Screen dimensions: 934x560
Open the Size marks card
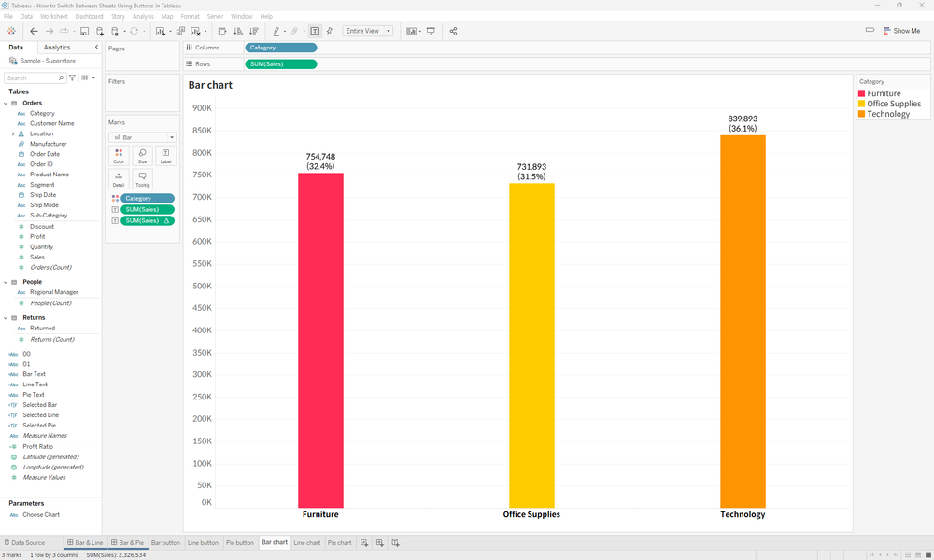click(141, 155)
